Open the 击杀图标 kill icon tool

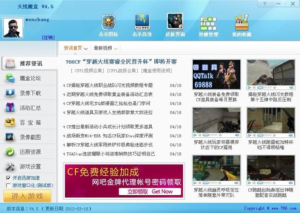108,25
